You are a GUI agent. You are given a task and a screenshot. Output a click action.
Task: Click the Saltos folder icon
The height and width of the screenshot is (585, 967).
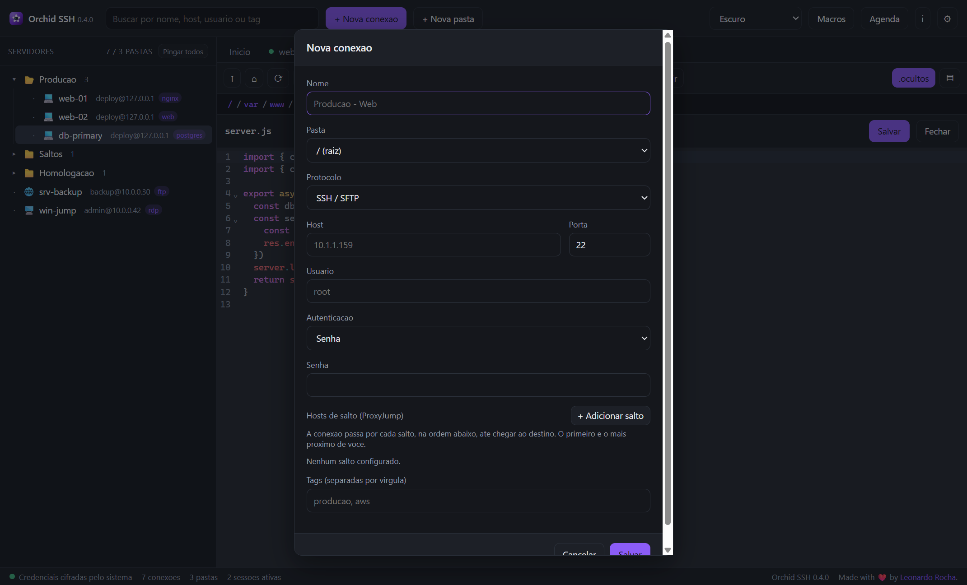[x=29, y=154]
